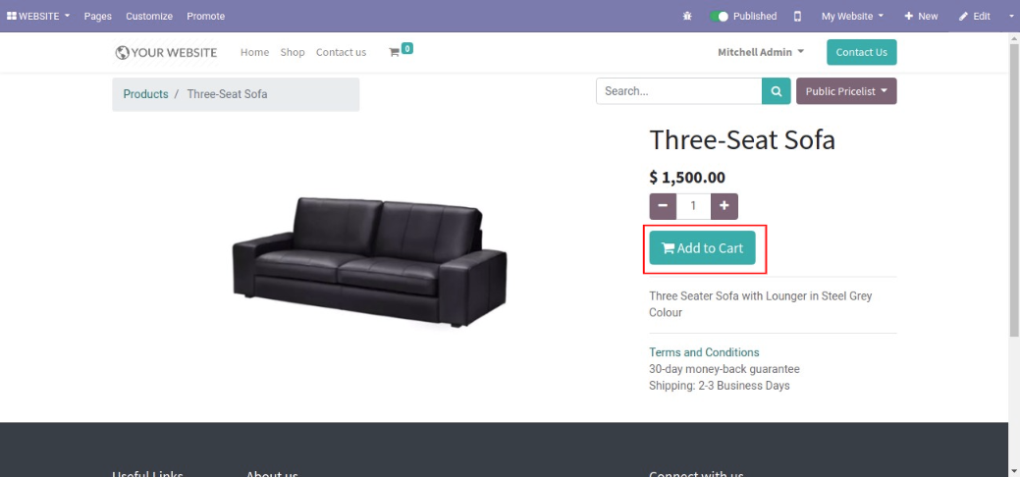
Task: Expand the My Website dropdown
Action: coord(852,17)
